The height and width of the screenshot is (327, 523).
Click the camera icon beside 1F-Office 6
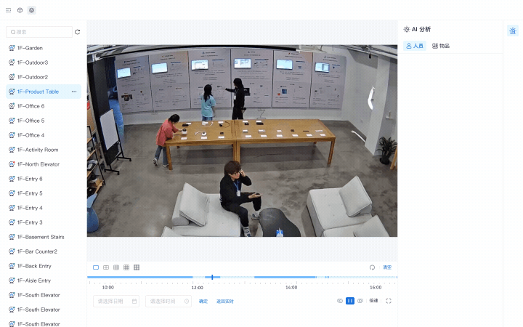click(x=12, y=106)
